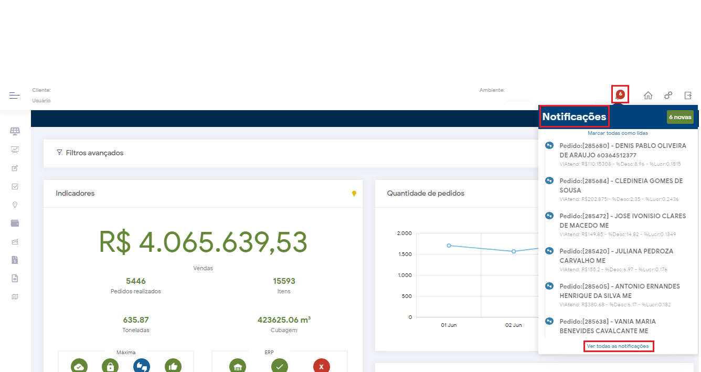
Task: Click the logout exit icon
Action: (x=688, y=95)
